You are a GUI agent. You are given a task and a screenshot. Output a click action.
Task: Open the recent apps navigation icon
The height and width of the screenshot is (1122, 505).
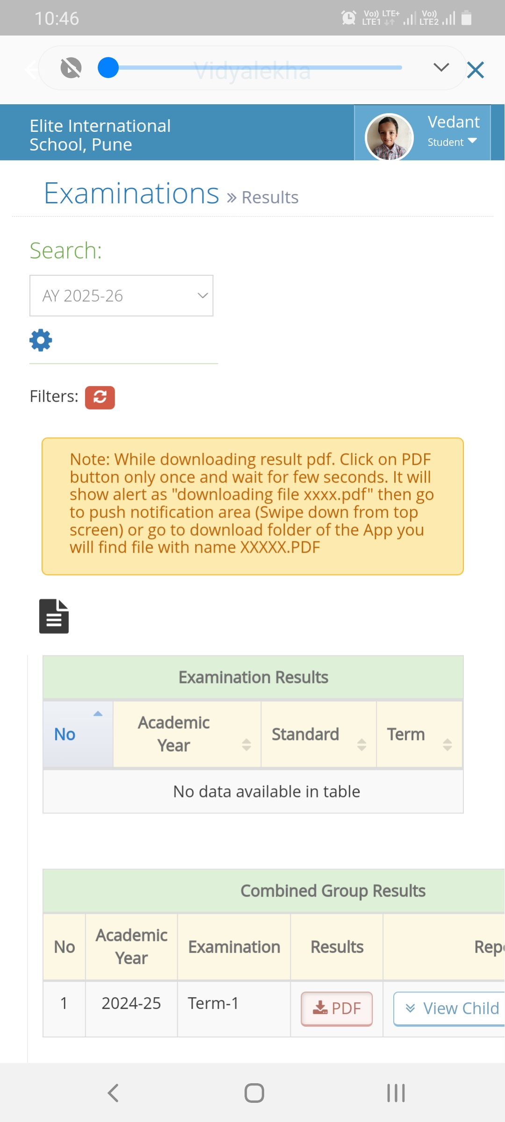pos(396,1093)
